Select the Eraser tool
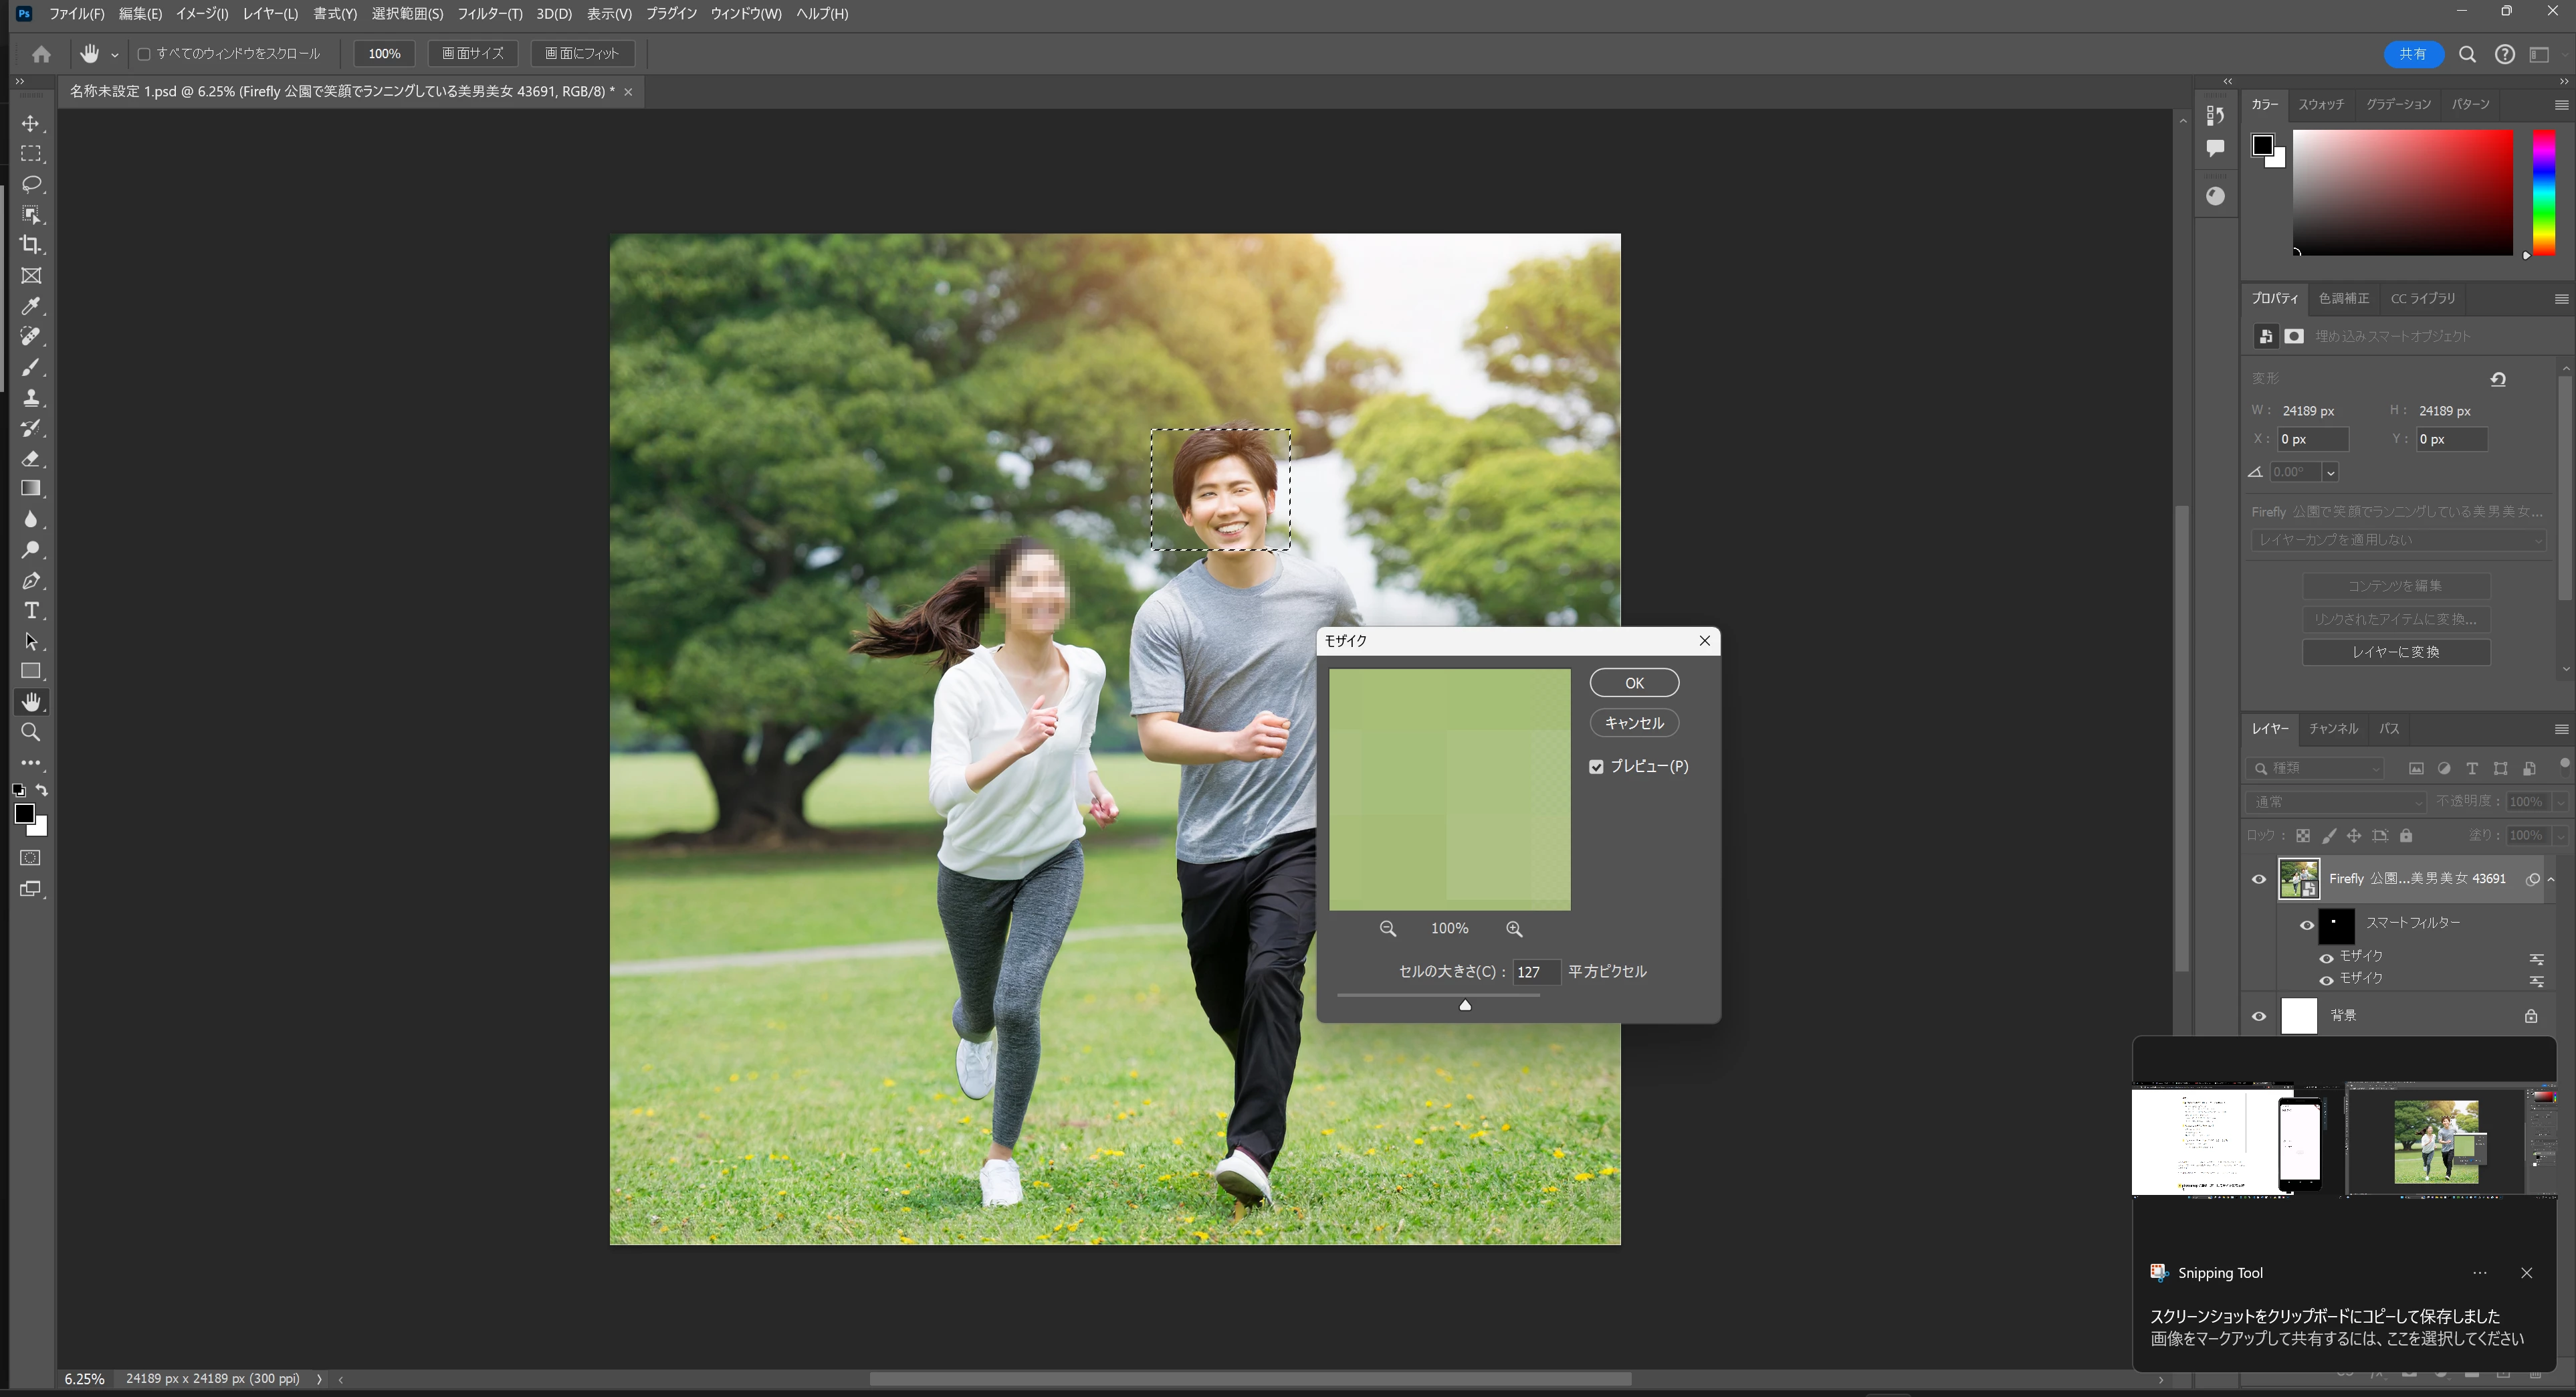The height and width of the screenshot is (1397, 2576). tap(31, 458)
